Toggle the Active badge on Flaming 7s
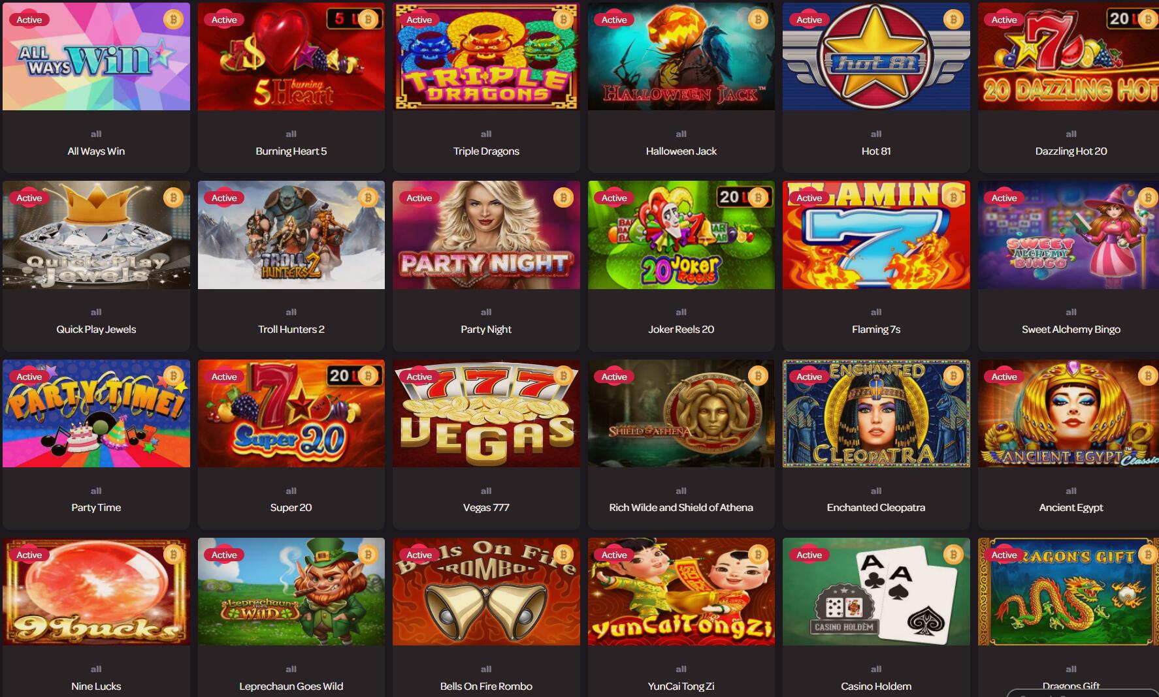This screenshot has width=1159, height=697. pos(809,198)
